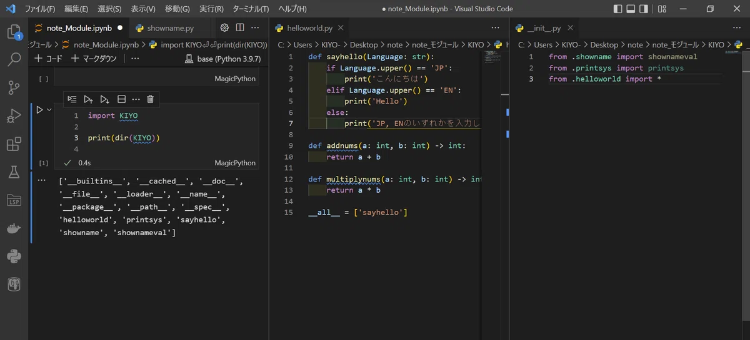This screenshot has height=340, width=750.
Task: Change language mode MagicPython of empty top cell
Action: pos(235,79)
